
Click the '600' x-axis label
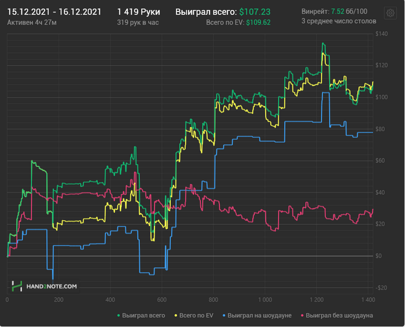[162, 300]
